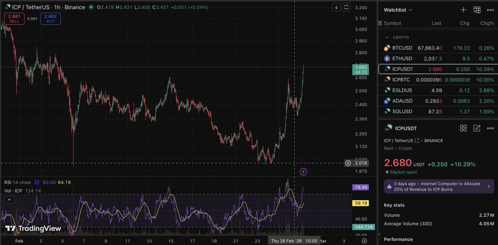
Task: Click the Market open status label
Action: 401,172
